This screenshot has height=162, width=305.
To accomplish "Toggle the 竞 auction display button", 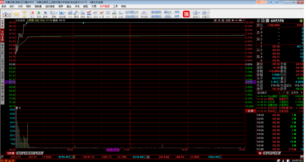I will [x=219, y=20].
